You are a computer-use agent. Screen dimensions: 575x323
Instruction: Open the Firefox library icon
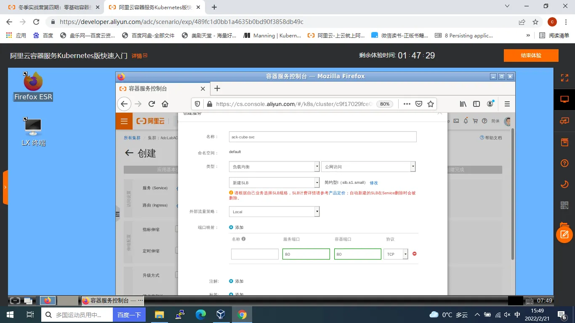coord(463,104)
